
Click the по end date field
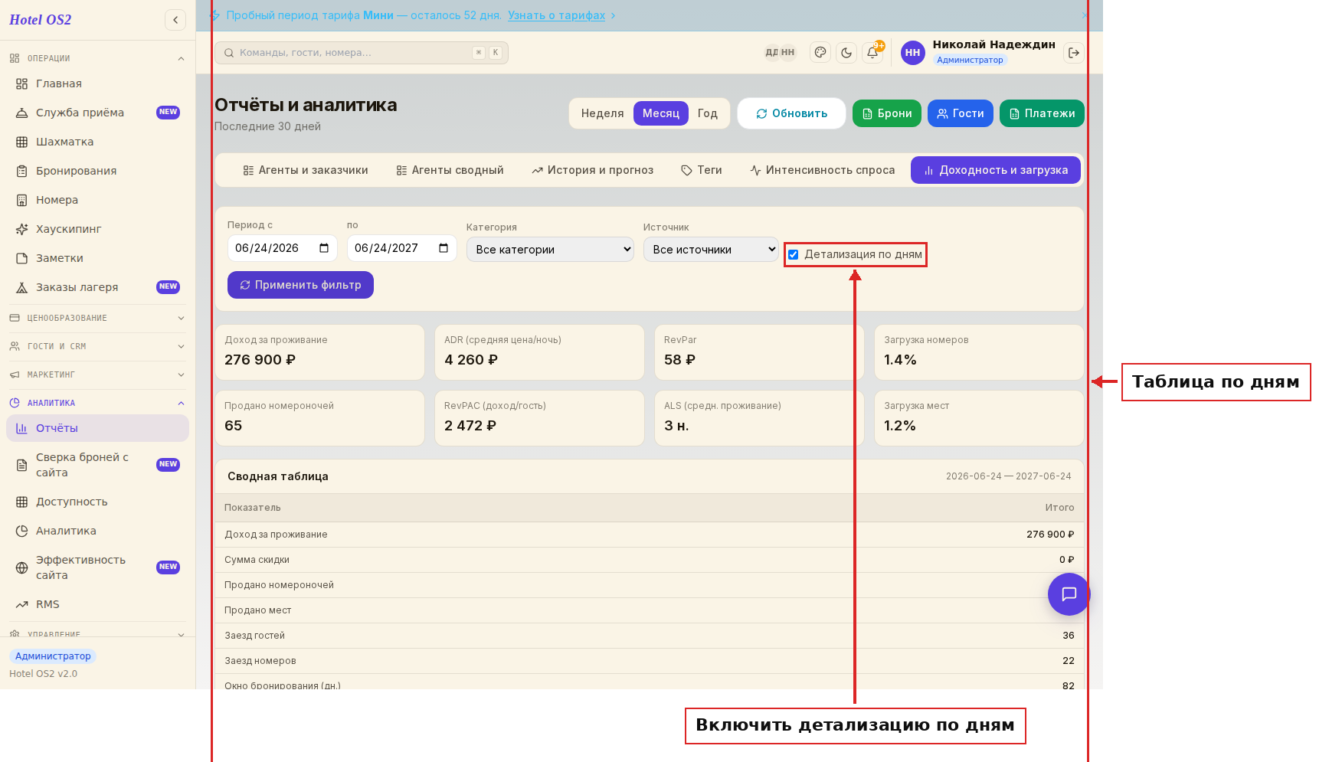[402, 248]
